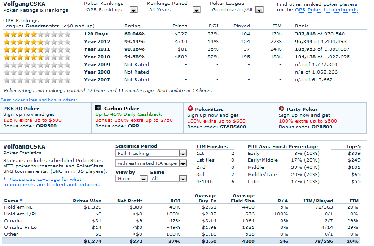The image size is (374, 246).
Task: Click the Party Poker offer title
Action: 302,110
